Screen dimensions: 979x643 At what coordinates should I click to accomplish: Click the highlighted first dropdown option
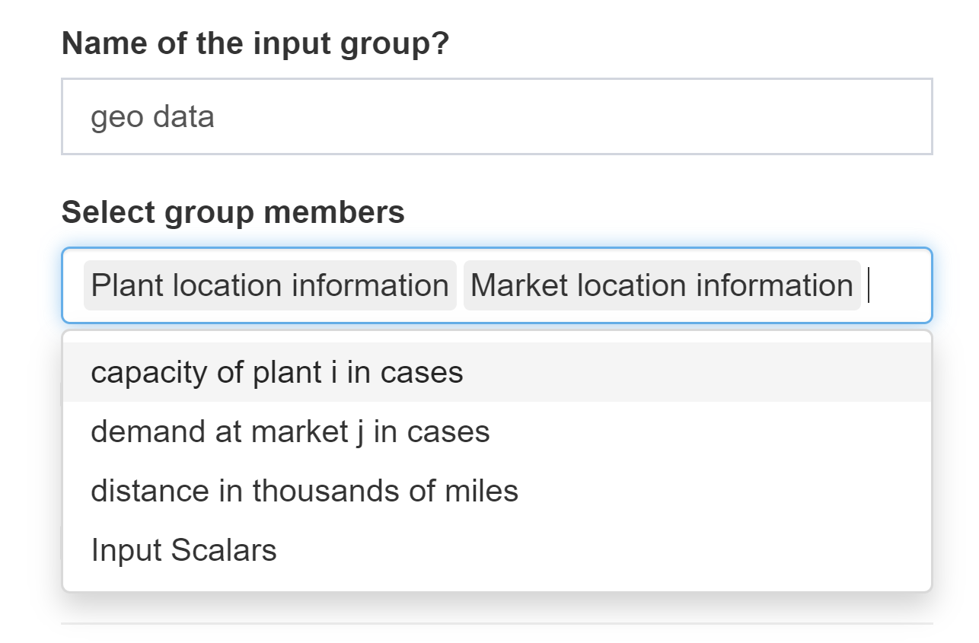(276, 372)
